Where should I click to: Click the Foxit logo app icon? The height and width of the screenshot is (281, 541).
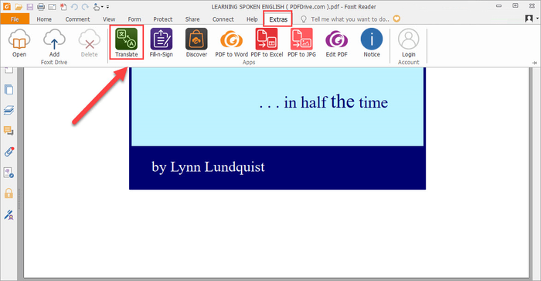(x=6, y=6)
